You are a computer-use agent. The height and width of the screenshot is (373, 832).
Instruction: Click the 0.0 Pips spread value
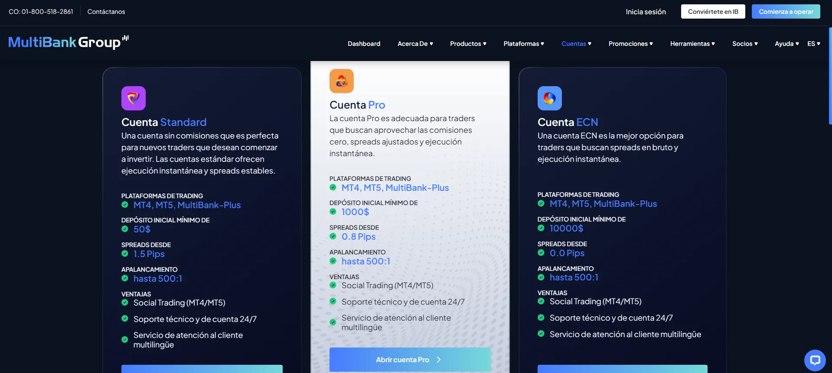[567, 253]
